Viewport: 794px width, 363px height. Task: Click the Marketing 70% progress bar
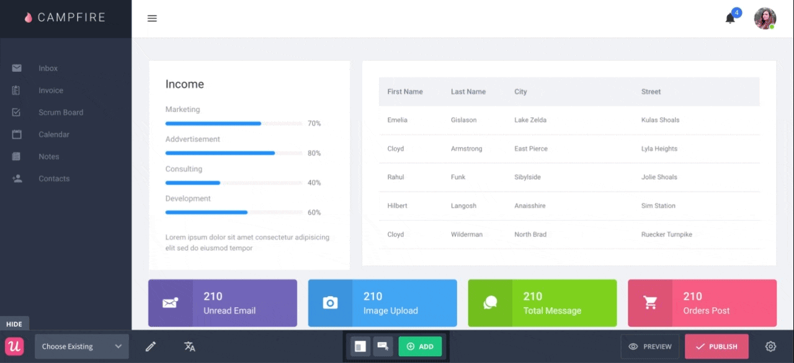click(x=213, y=123)
